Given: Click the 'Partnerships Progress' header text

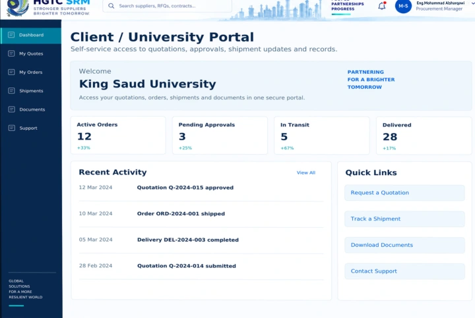Looking at the screenshot, I should pos(348,5).
